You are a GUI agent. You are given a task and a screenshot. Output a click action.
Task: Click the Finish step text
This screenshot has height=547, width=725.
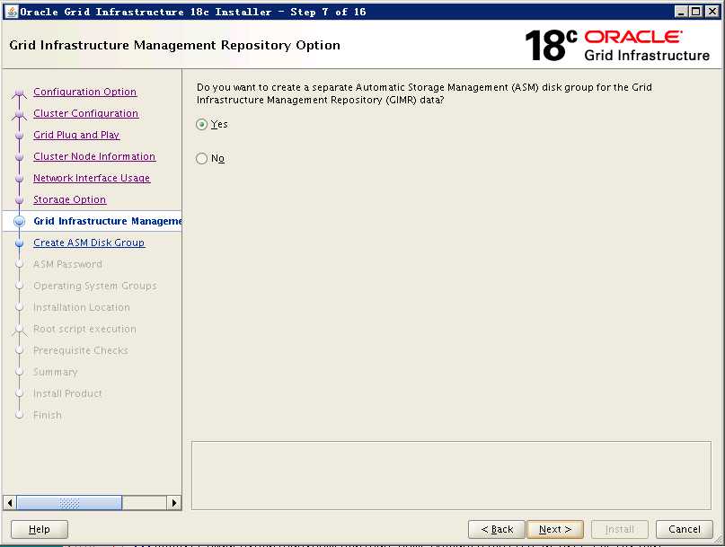(x=47, y=415)
